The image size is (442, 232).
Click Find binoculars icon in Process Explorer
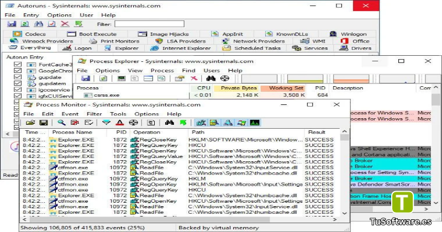pos(211,78)
